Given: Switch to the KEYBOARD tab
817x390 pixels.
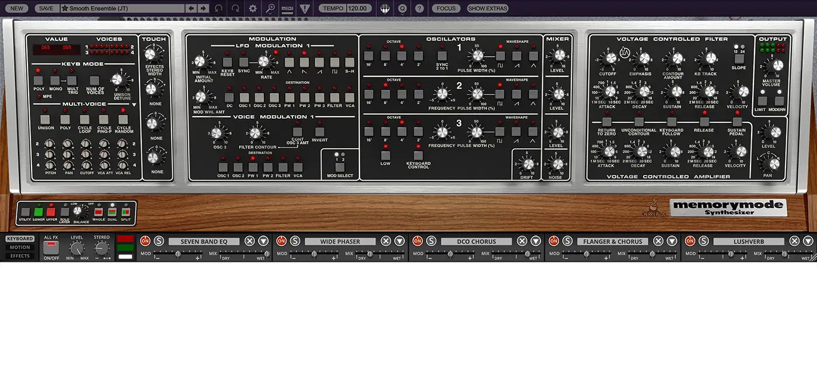Looking at the screenshot, I should (x=20, y=238).
